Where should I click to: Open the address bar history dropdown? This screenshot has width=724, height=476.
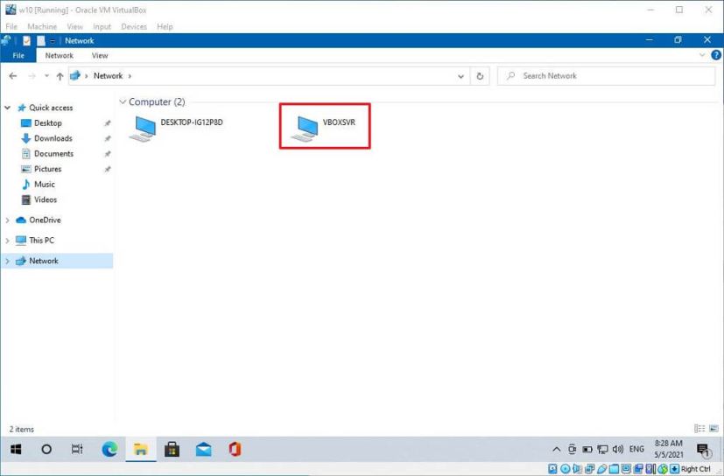point(460,76)
